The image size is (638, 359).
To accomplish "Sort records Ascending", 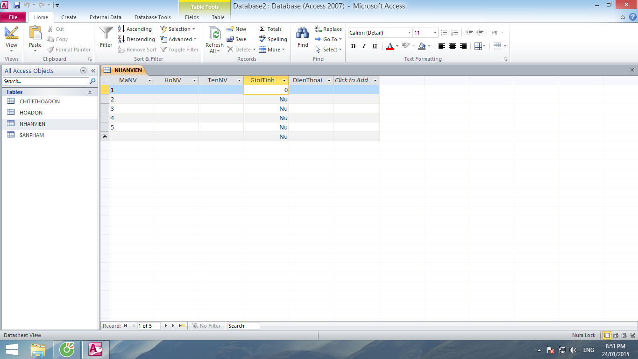I will click(135, 29).
